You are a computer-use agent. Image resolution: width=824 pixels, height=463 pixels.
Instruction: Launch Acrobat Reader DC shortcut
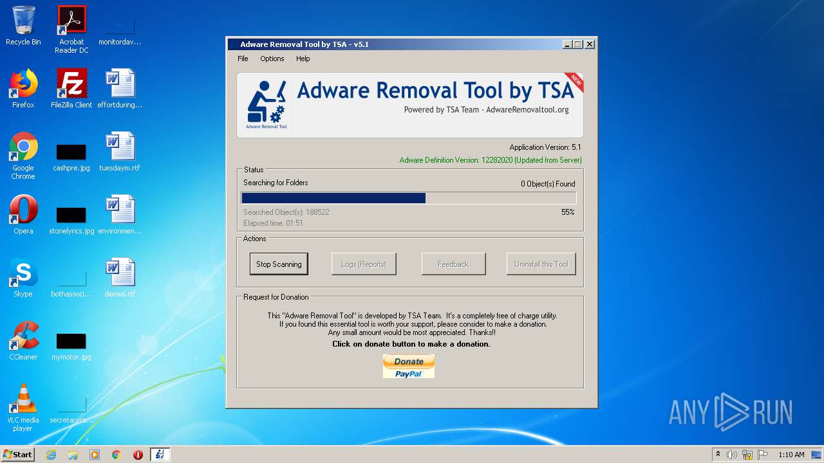(71, 30)
